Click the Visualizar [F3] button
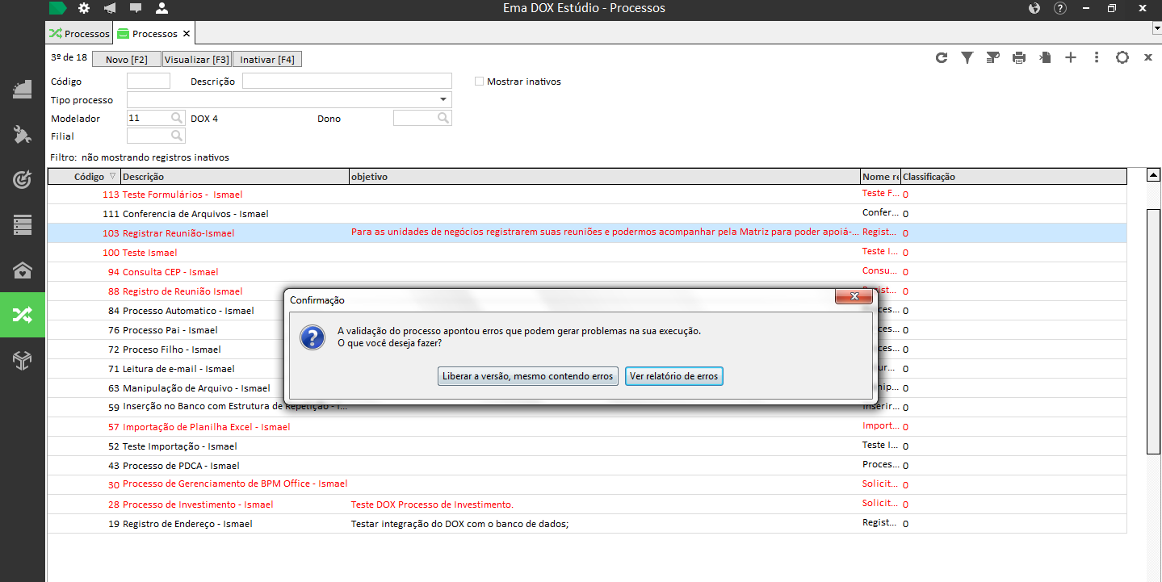This screenshot has height=582, width=1162. pyautogui.click(x=196, y=60)
